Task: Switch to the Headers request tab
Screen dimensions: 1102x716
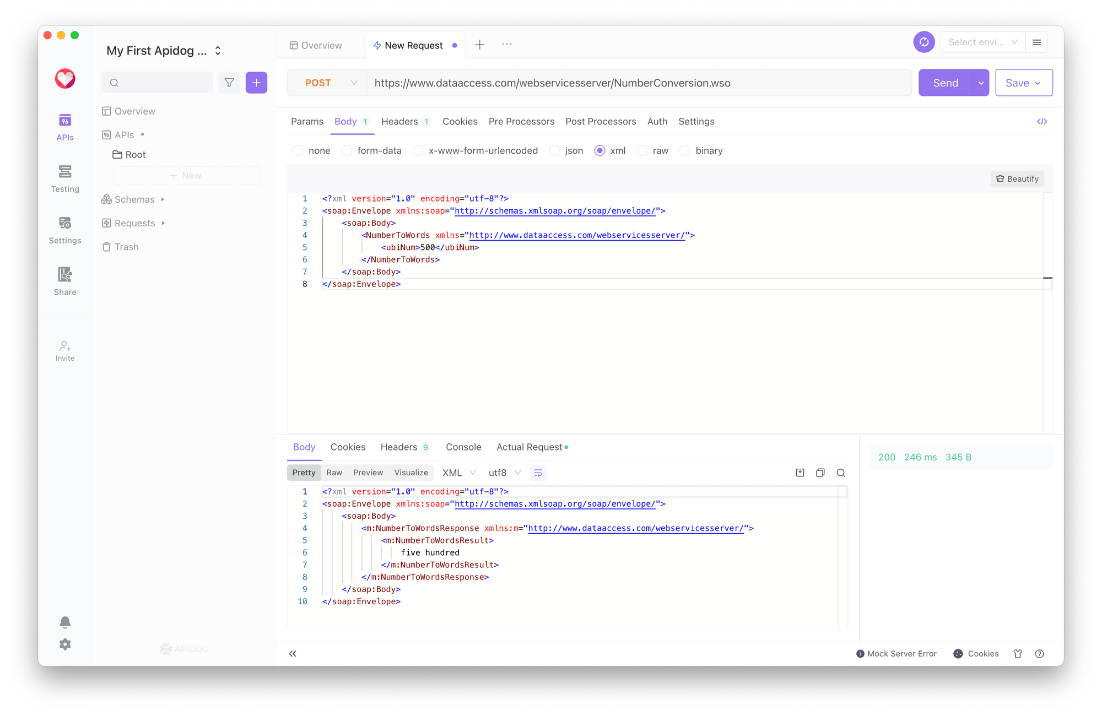Action: pyautogui.click(x=399, y=122)
